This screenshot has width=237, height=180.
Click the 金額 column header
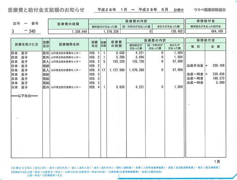[x=215, y=47]
